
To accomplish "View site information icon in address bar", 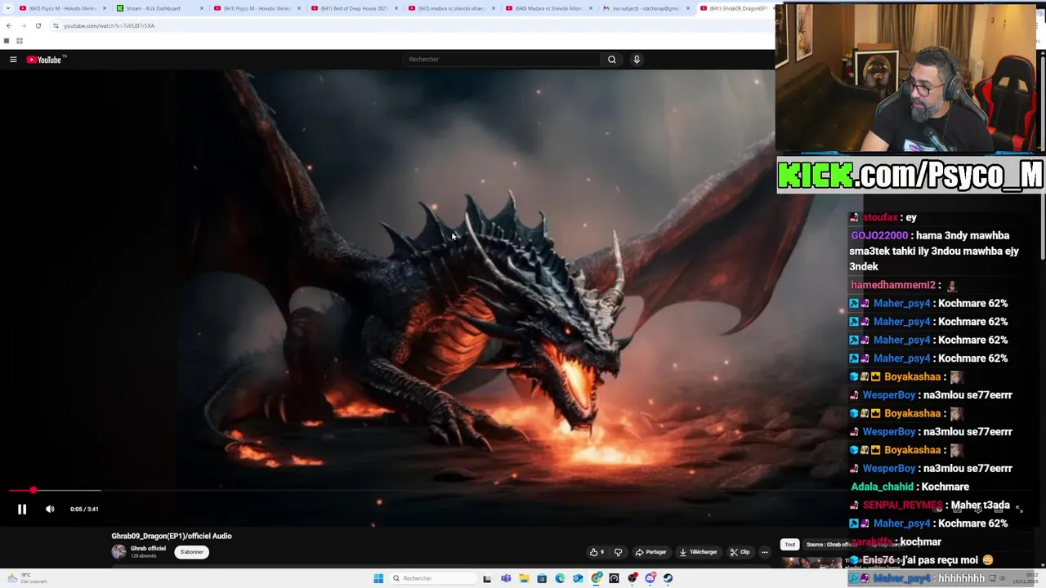I will 56,25.
